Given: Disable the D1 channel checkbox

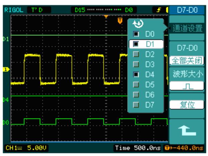Looking at the screenshot, I should tap(136, 44).
